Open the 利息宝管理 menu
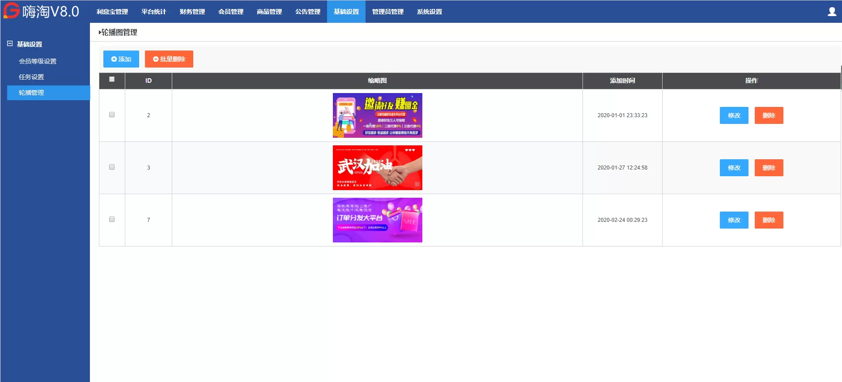842x382 pixels. (112, 12)
